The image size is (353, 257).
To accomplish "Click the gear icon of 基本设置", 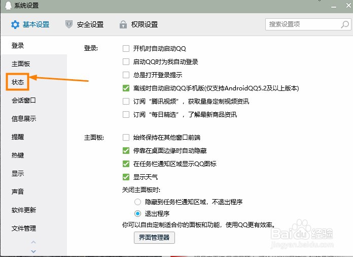I will point(15,24).
